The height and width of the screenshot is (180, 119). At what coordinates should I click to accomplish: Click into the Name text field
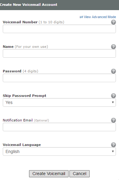tap(59, 53)
